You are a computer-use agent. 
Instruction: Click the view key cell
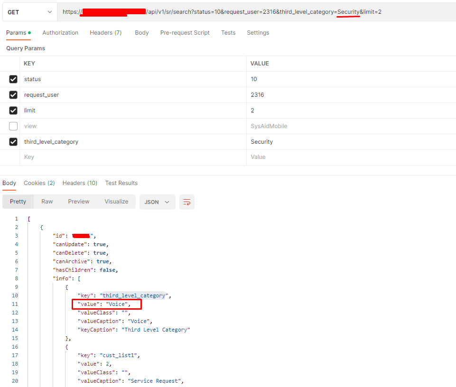point(133,126)
